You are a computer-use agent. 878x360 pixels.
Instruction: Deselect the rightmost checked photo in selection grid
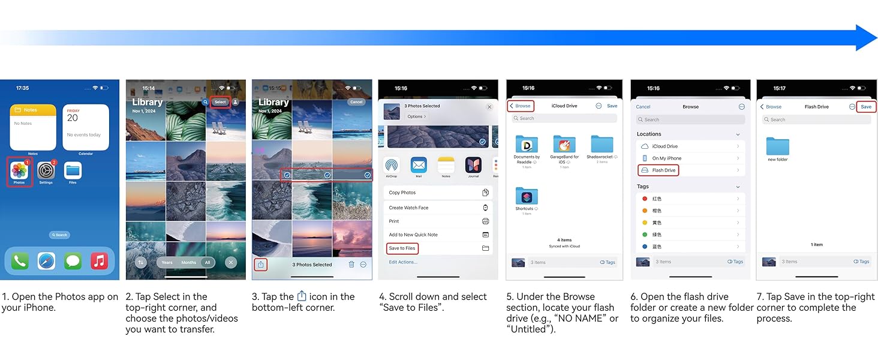click(x=367, y=175)
